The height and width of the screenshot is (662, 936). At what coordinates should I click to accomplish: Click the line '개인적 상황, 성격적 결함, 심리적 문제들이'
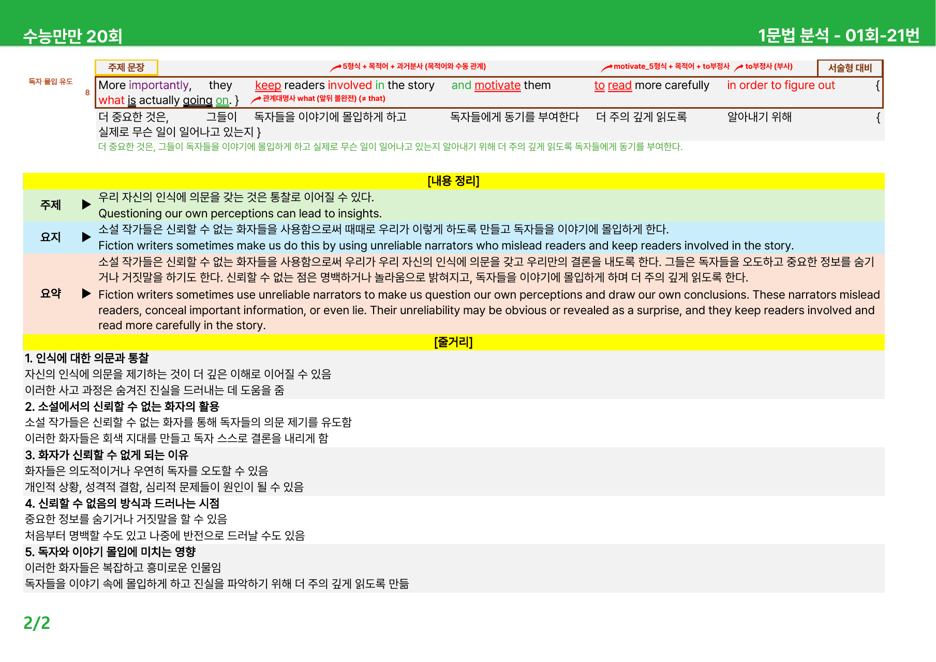pos(165,487)
